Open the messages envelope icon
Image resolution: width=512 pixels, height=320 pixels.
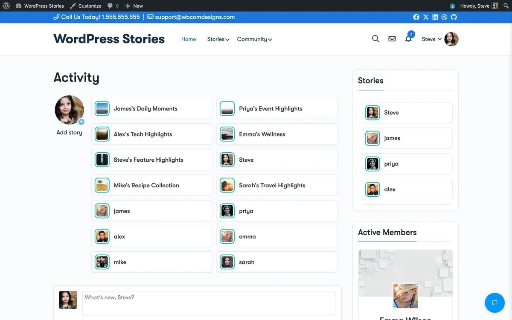click(x=392, y=39)
